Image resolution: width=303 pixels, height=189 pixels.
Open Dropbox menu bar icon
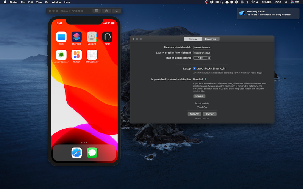[212, 2]
